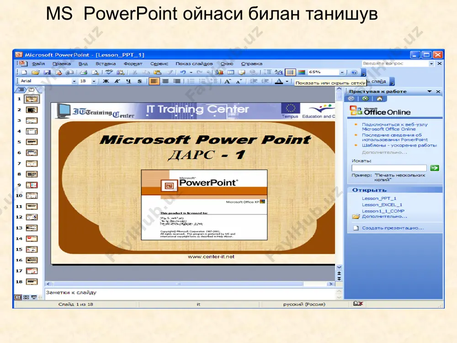This screenshot has height=343, width=457.
Task: Open PowerPoint Help question icon
Action: coord(354,72)
